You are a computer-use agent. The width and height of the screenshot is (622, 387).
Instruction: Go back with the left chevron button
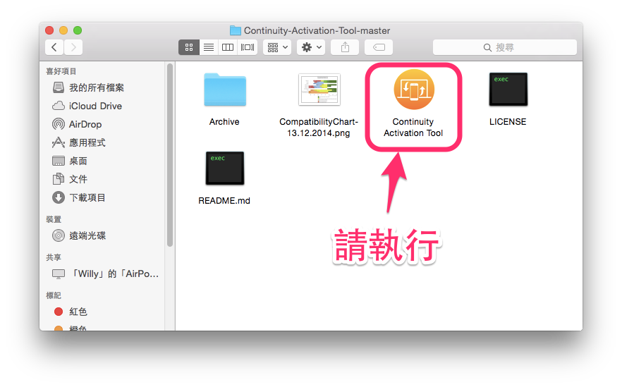pyautogui.click(x=54, y=47)
